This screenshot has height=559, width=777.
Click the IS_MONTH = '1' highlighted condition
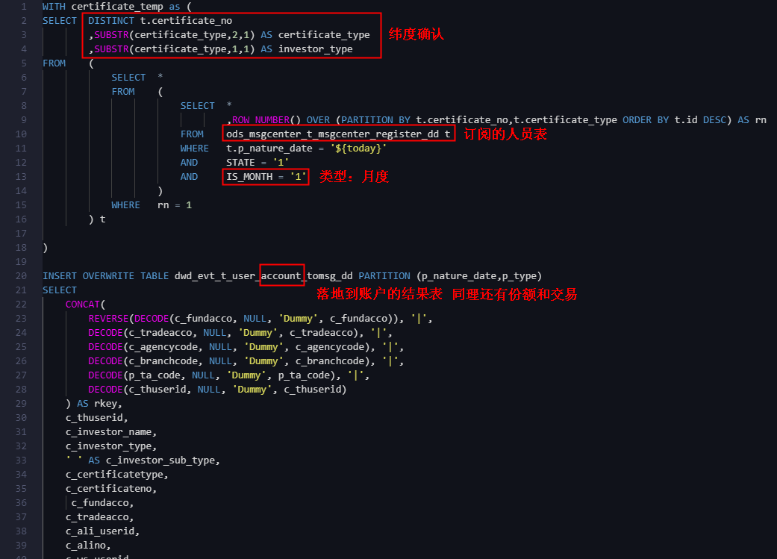tap(265, 177)
